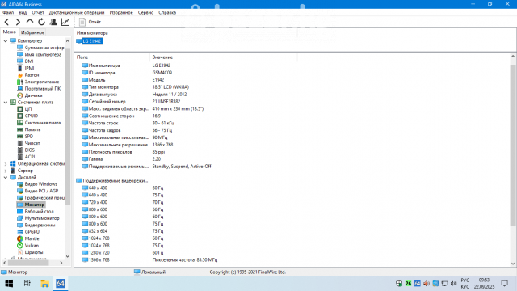Image resolution: width=517 pixels, height=291 pixels.
Task: Open Task View on the taskbar
Action: pos(27,284)
